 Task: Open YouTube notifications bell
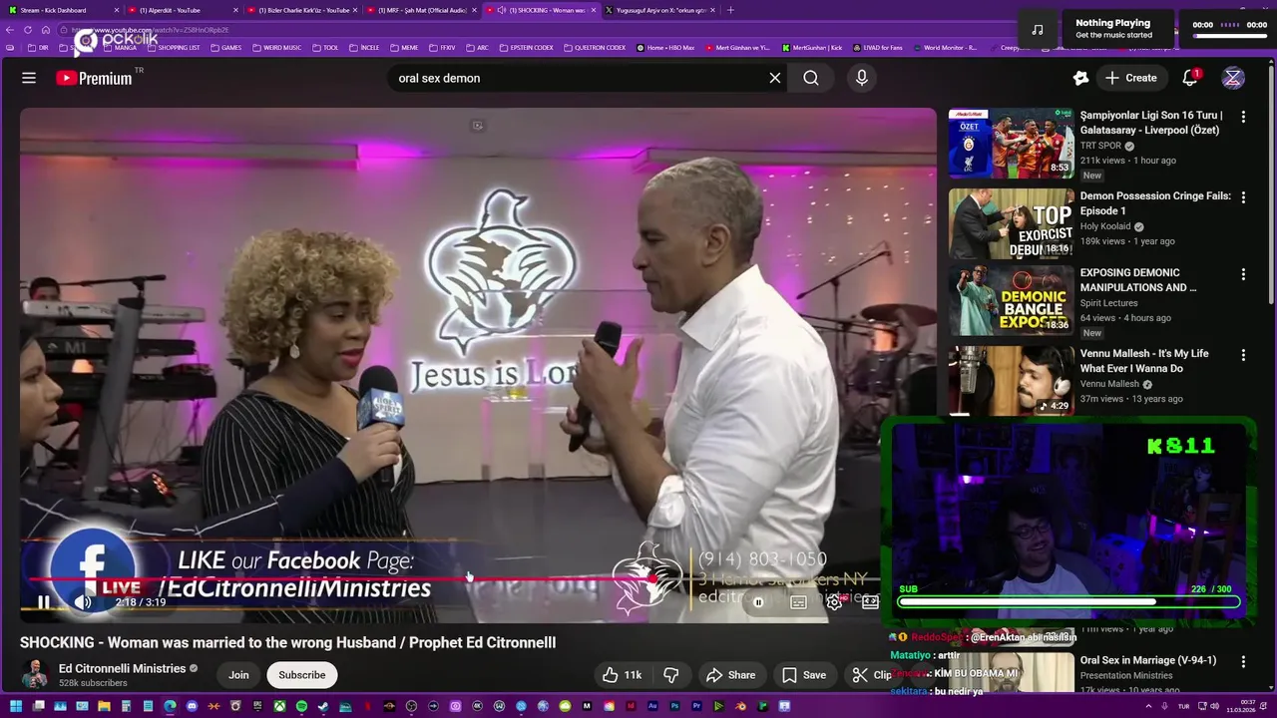[1190, 78]
